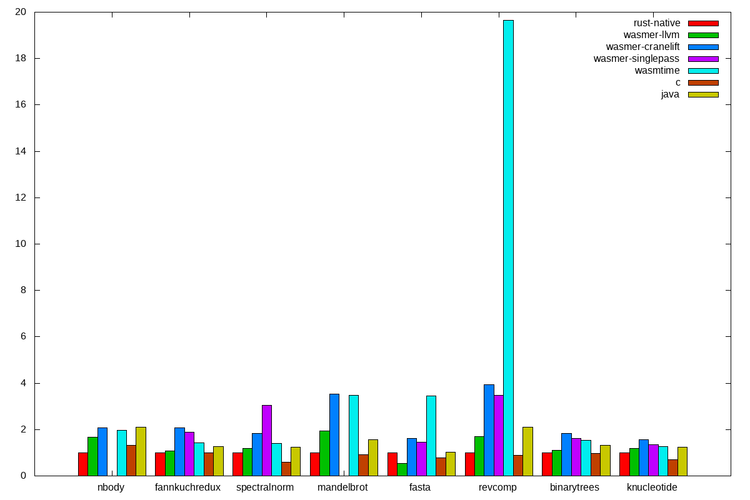Click the brown c bar for spectralnorm
Viewport: 750px width, 500px height.
tap(286, 469)
